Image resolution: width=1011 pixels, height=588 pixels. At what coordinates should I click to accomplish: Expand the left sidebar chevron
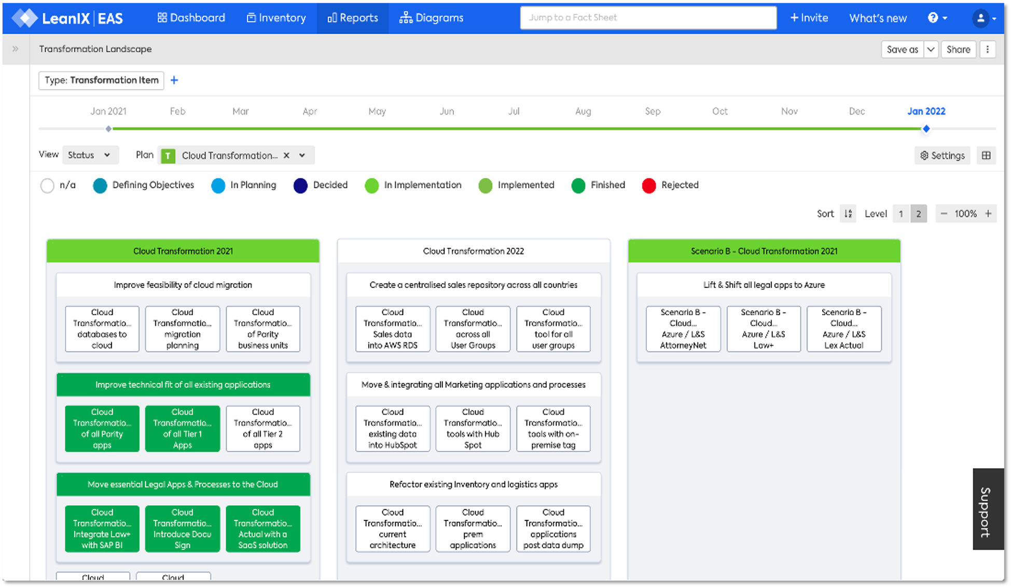tap(16, 49)
